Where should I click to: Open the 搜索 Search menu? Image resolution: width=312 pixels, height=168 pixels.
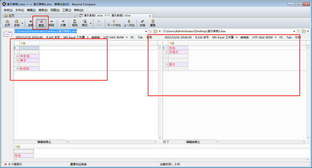point(43,10)
